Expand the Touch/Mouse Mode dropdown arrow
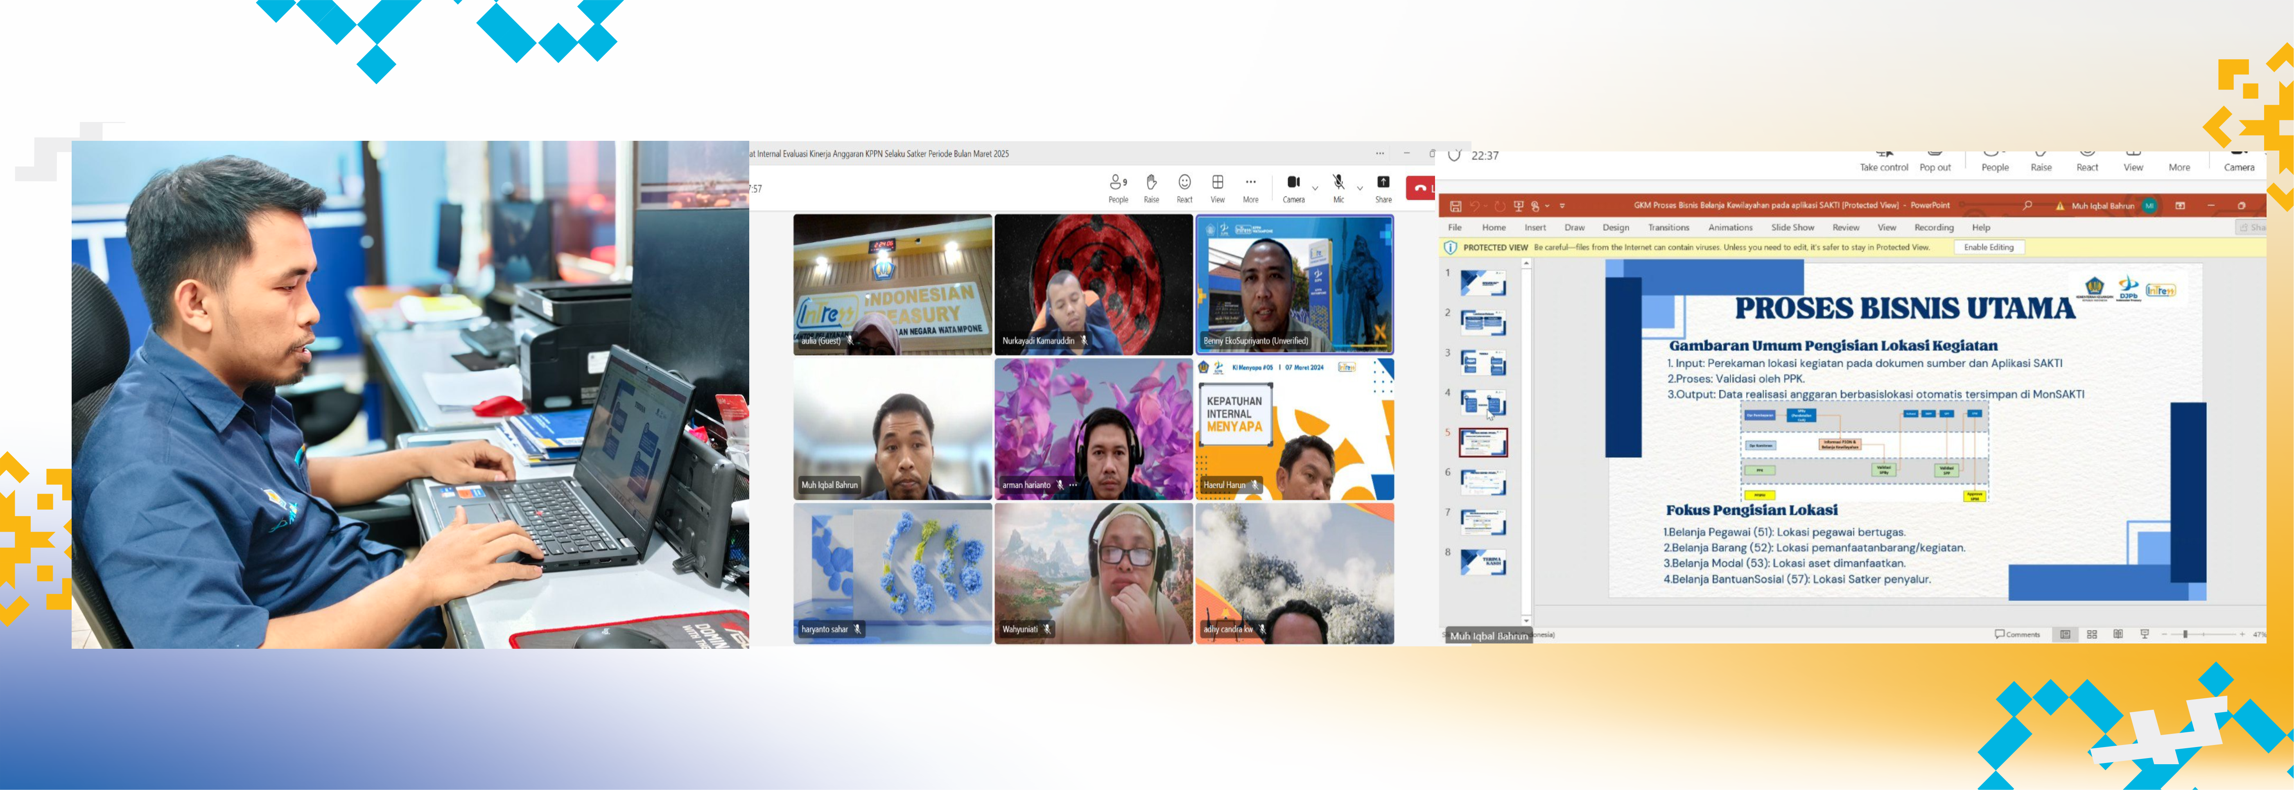This screenshot has height=790, width=2294. pyautogui.click(x=1547, y=206)
